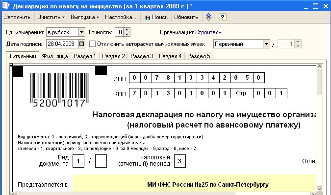Decrease the correction number spinner

pyautogui.click(x=298, y=46)
